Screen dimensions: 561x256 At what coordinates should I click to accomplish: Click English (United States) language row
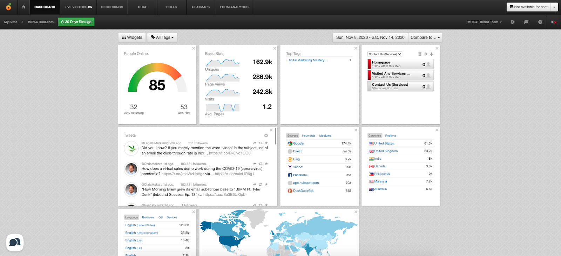coord(157,225)
